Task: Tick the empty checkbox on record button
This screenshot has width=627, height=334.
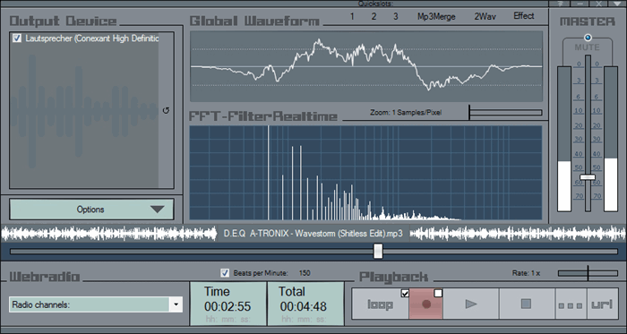Action: click(438, 293)
